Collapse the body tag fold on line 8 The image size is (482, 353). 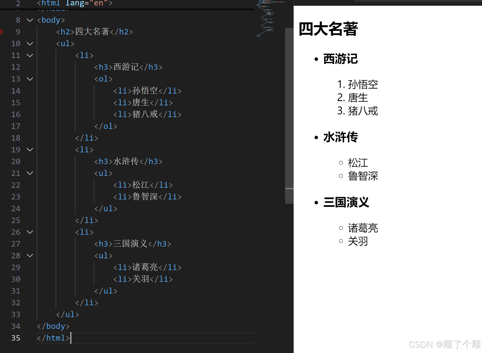point(30,20)
